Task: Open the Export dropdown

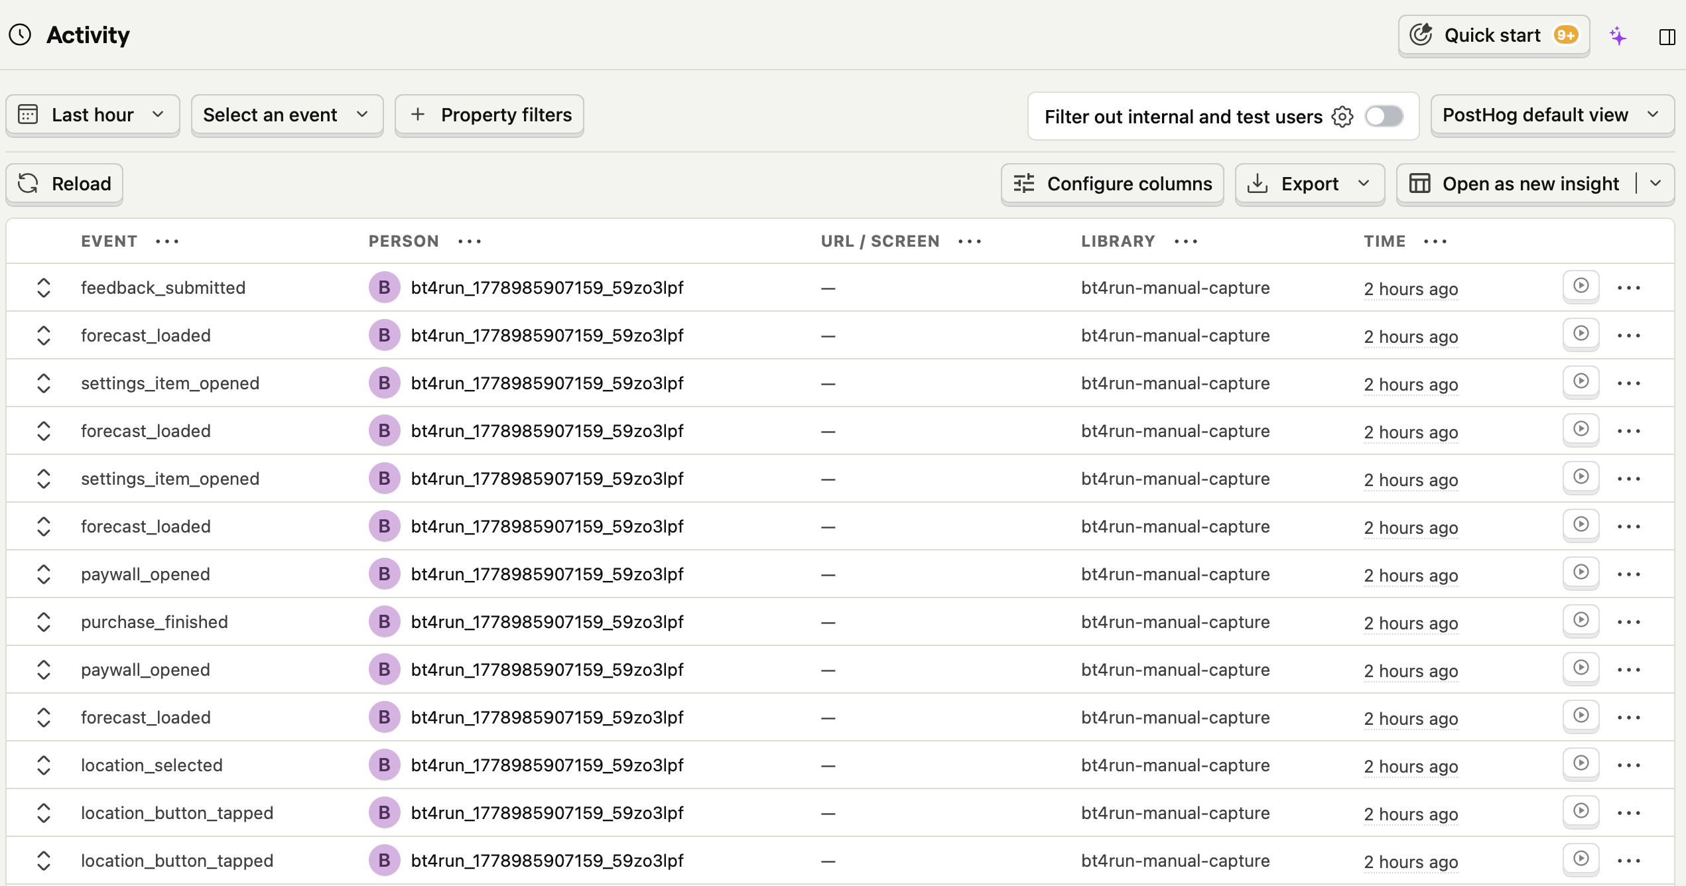Action: tap(1309, 184)
